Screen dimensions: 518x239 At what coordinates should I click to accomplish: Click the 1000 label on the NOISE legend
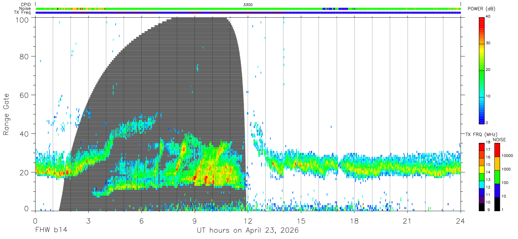point(505,169)
